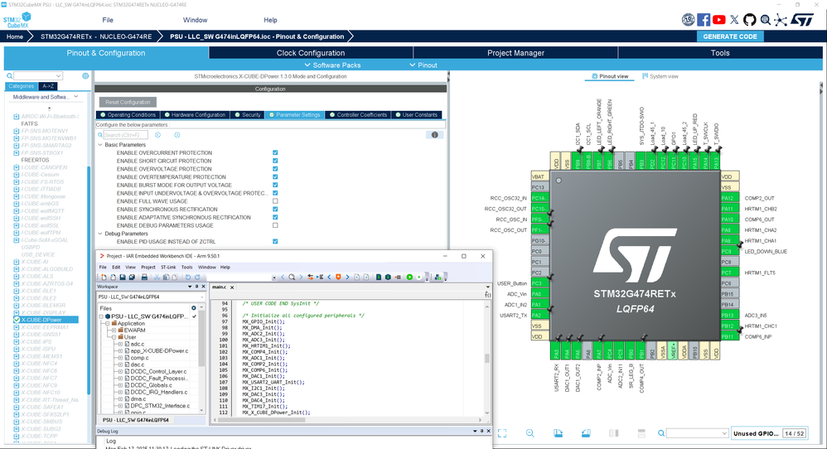
Task: Open the Controller Coefficients tab
Action: click(x=358, y=115)
